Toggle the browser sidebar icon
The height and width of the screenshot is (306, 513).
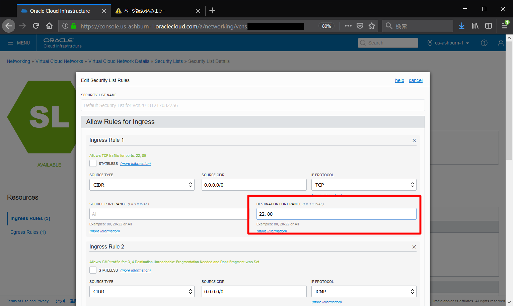pos(489,26)
